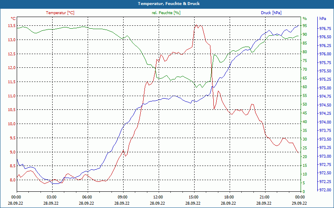Select the green 'rel. Feuchte [%]' legend label

pyautogui.click(x=166, y=13)
